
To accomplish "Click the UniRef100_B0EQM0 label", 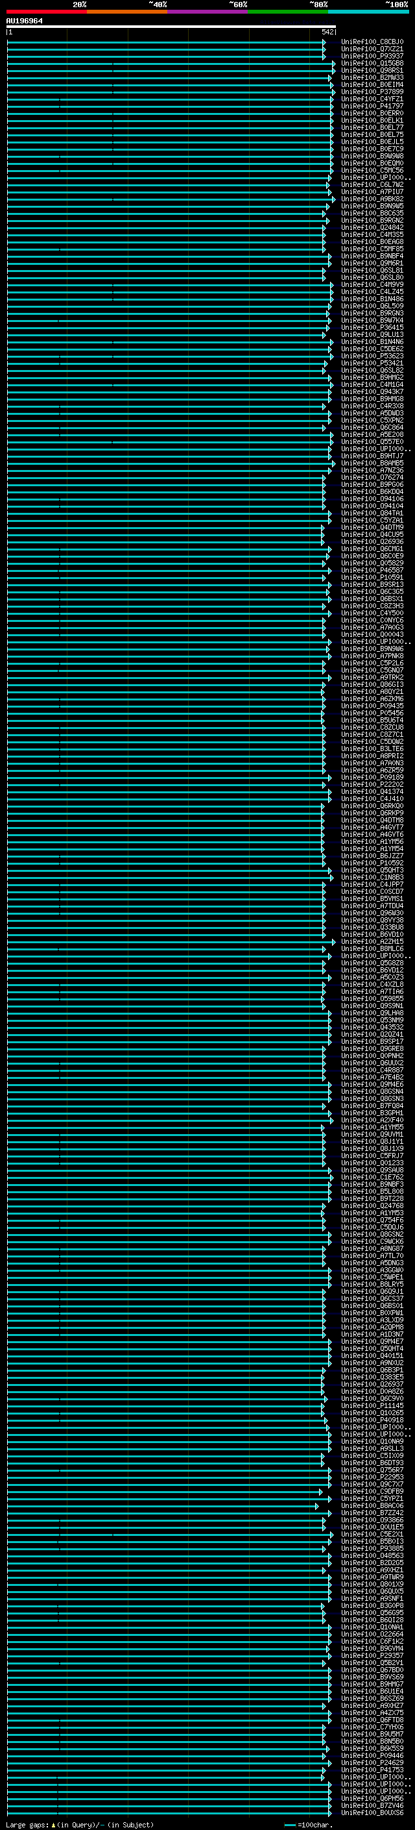I will click(372, 164).
